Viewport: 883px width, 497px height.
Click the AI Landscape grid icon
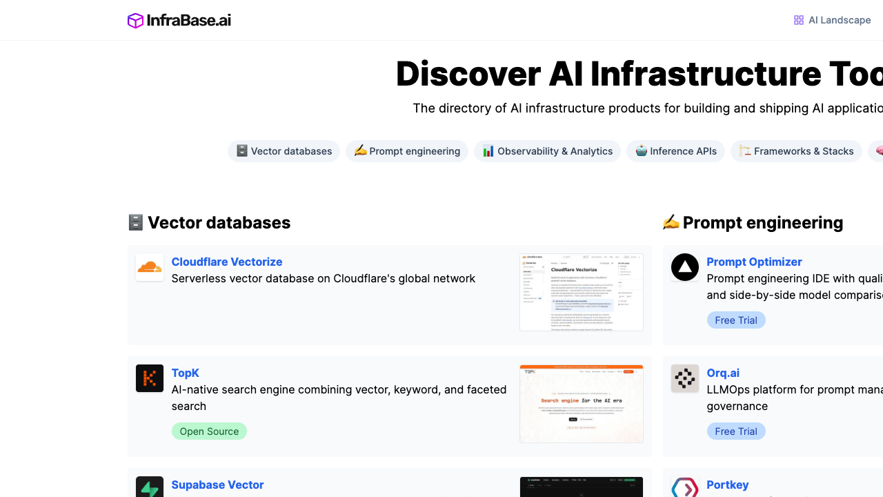coord(799,20)
